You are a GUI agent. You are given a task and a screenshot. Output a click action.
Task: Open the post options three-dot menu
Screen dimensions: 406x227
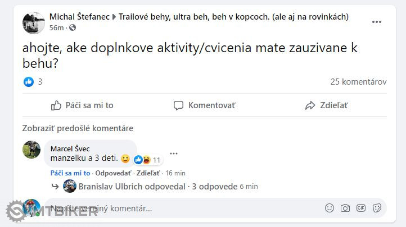(377, 21)
